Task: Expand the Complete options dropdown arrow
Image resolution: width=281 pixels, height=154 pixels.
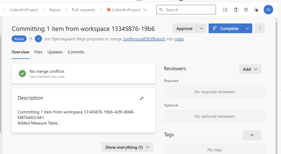Action: (247, 28)
